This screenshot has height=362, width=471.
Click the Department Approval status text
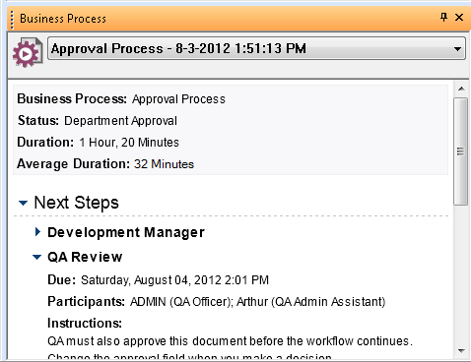click(120, 121)
